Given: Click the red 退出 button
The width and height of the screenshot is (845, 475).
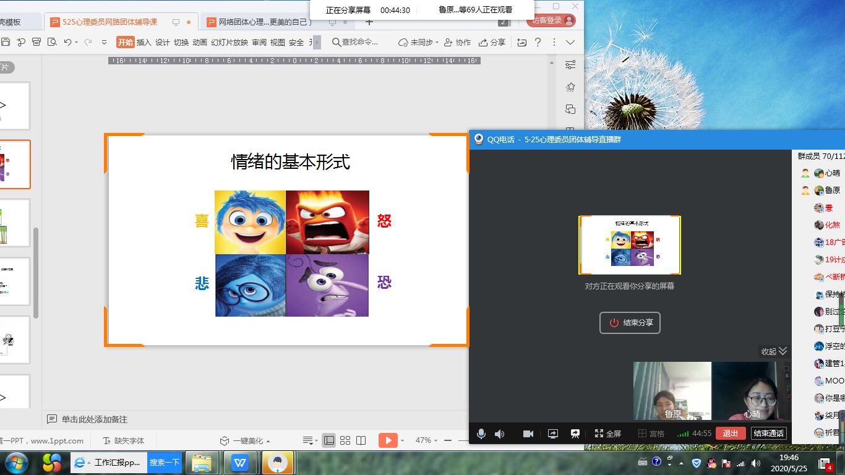Looking at the screenshot, I should 731,434.
